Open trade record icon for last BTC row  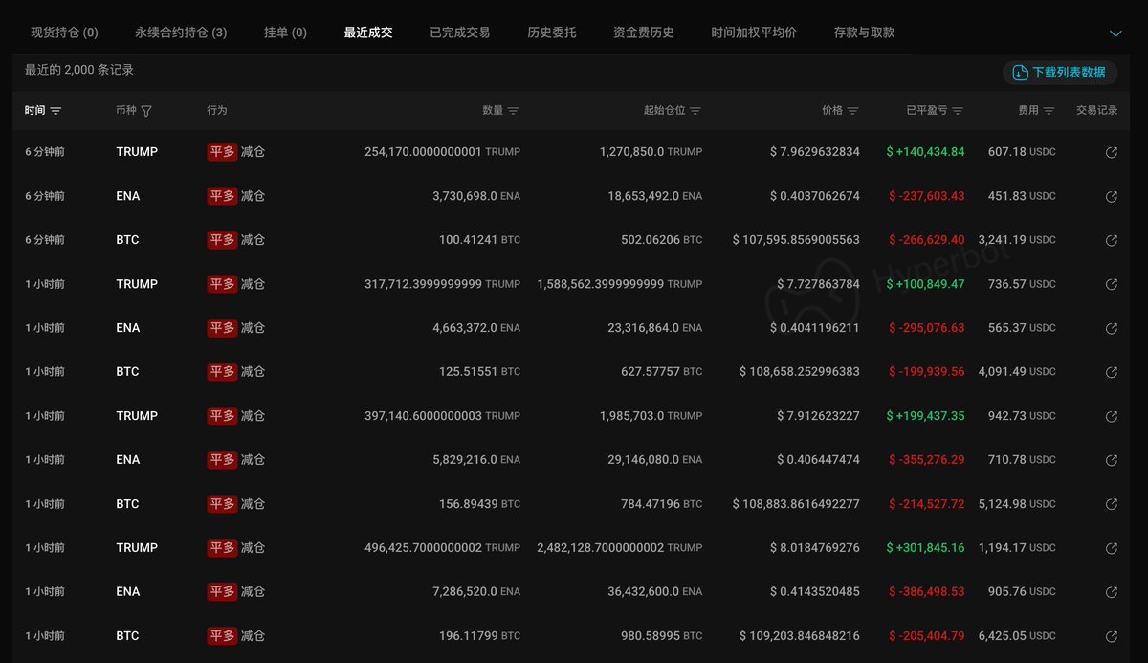[1111, 636]
